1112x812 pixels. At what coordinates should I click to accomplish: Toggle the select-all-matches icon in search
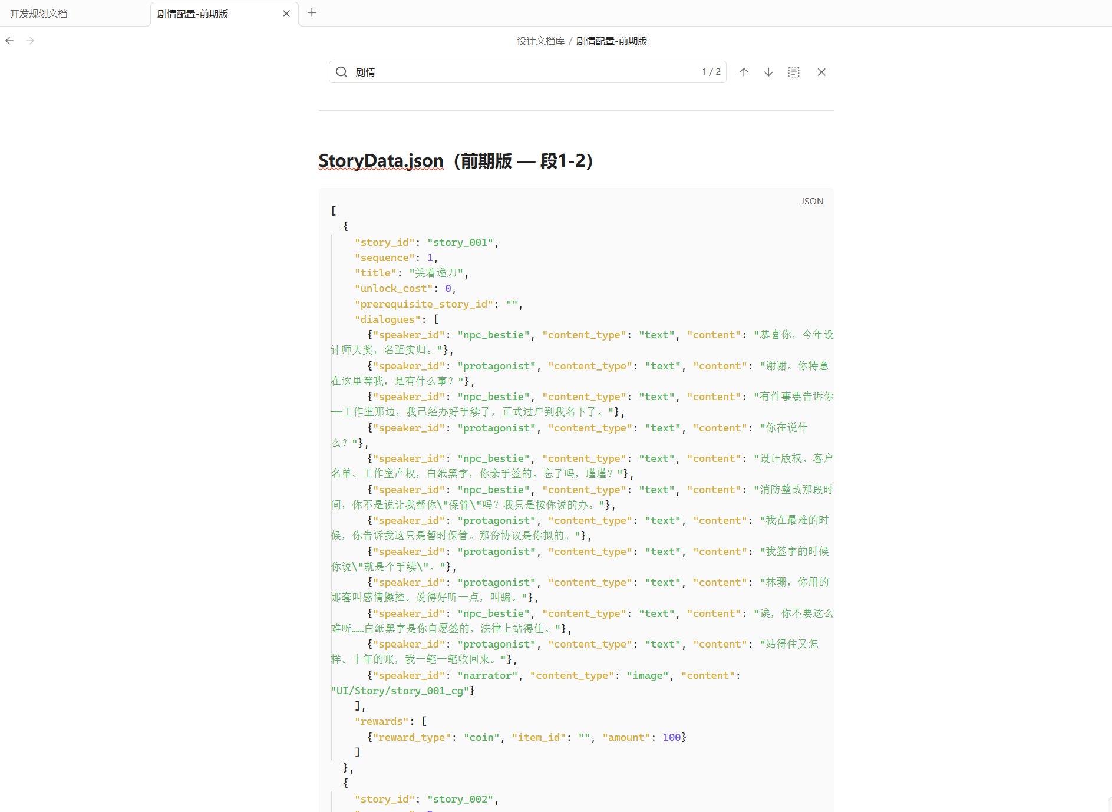[794, 72]
